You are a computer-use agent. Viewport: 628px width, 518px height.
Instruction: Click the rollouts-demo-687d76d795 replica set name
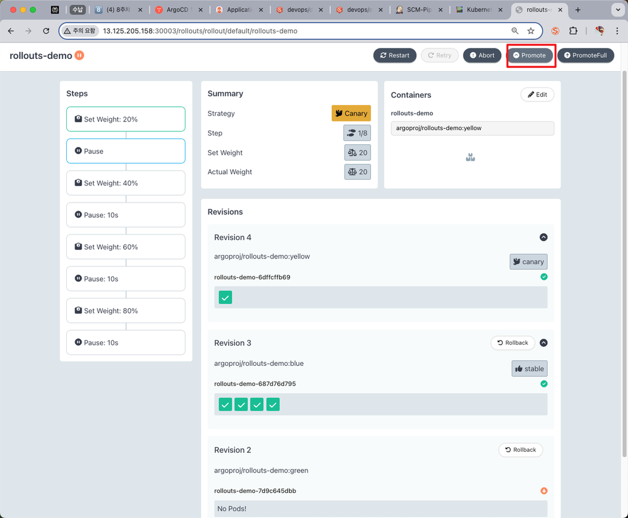(x=255, y=384)
